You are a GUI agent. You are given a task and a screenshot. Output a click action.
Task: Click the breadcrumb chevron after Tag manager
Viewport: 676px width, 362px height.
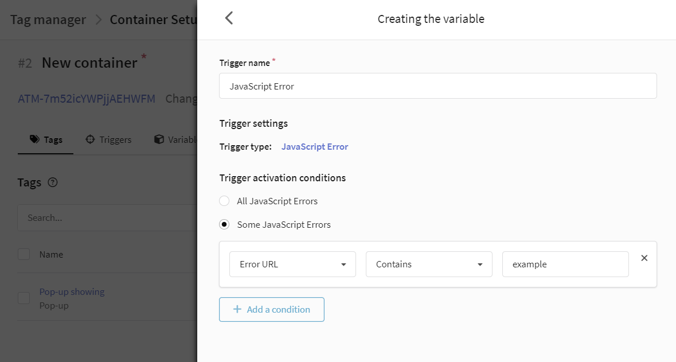tap(98, 20)
